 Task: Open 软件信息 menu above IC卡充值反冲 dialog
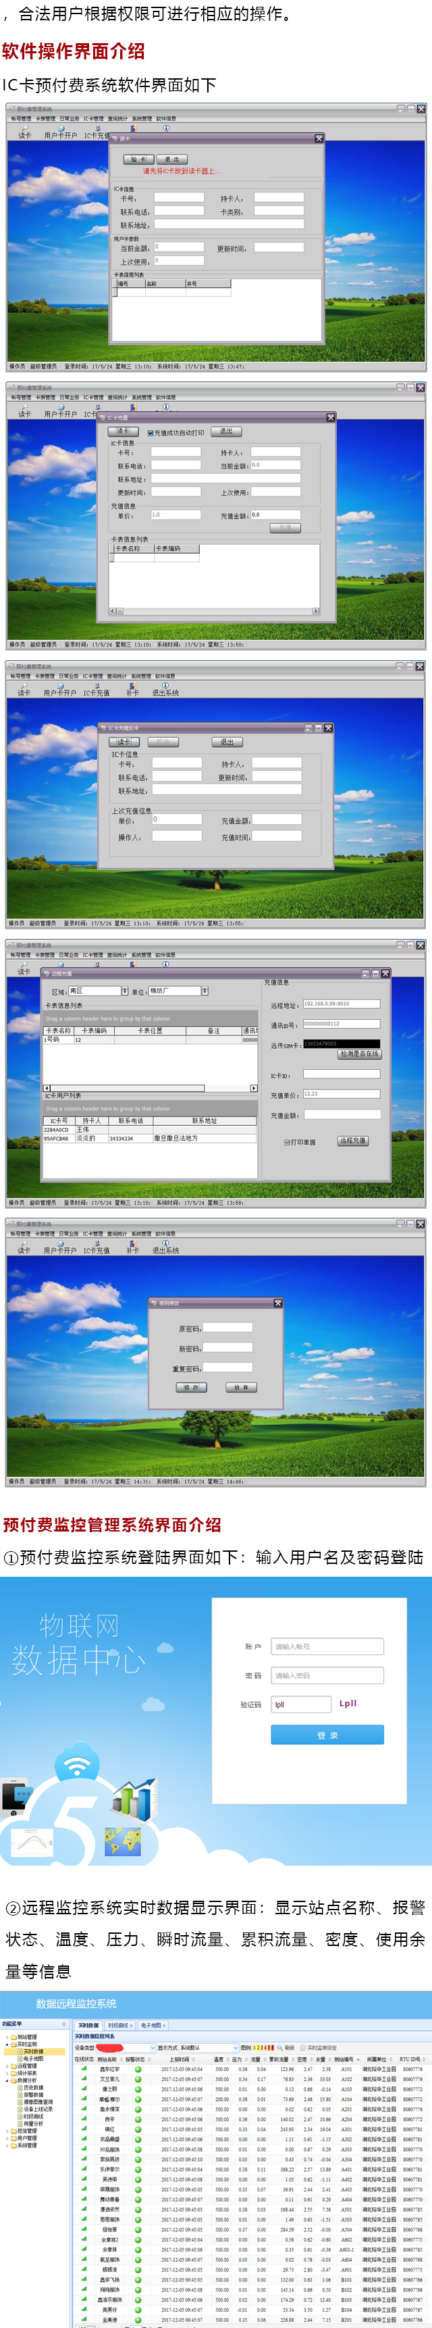click(x=165, y=676)
